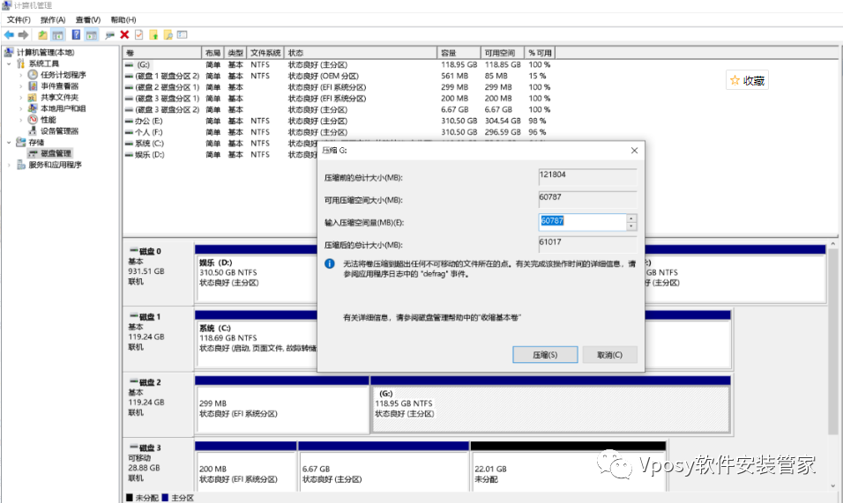Expand the 任务计划程序 tree node
843x503 pixels.
(21, 75)
